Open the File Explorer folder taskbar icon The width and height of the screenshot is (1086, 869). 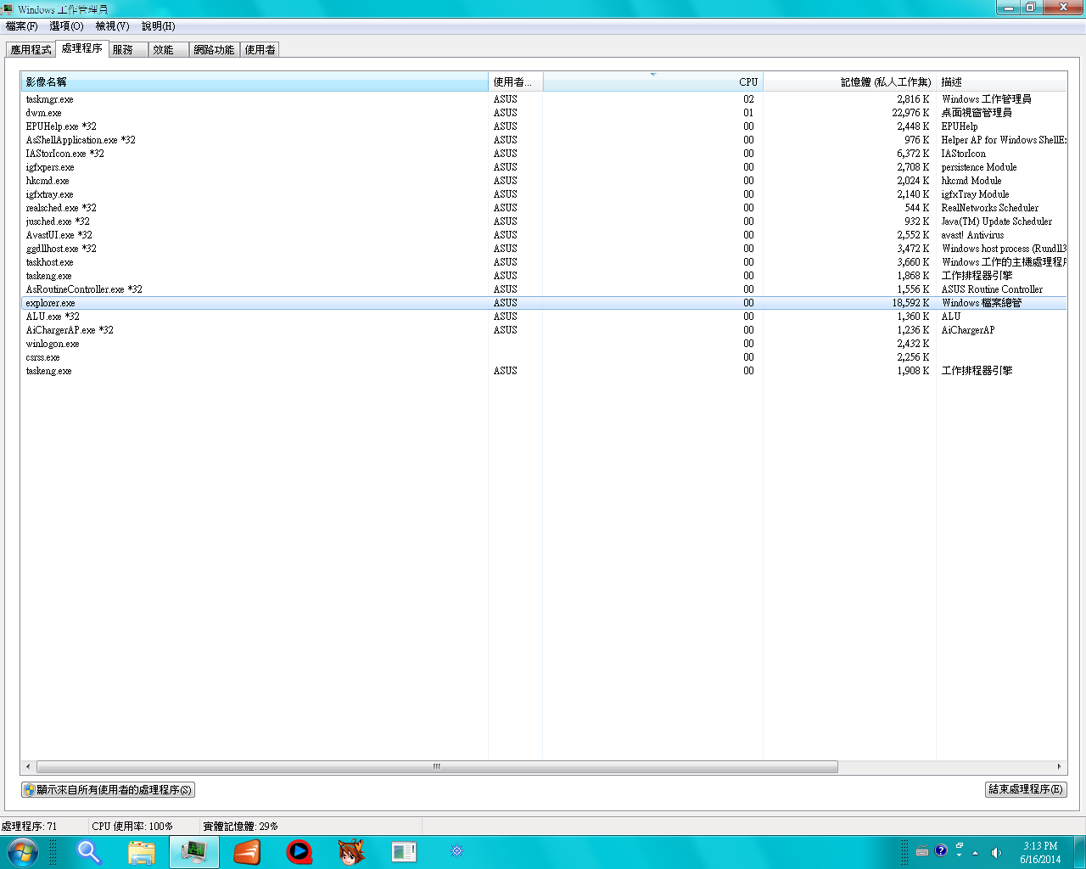[x=142, y=851]
